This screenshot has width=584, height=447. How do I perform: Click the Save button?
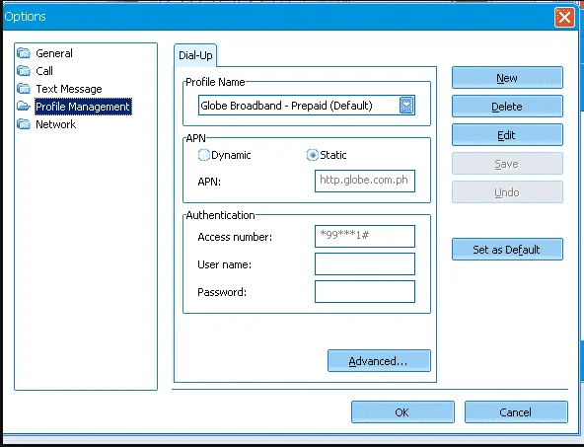coord(507,164)
